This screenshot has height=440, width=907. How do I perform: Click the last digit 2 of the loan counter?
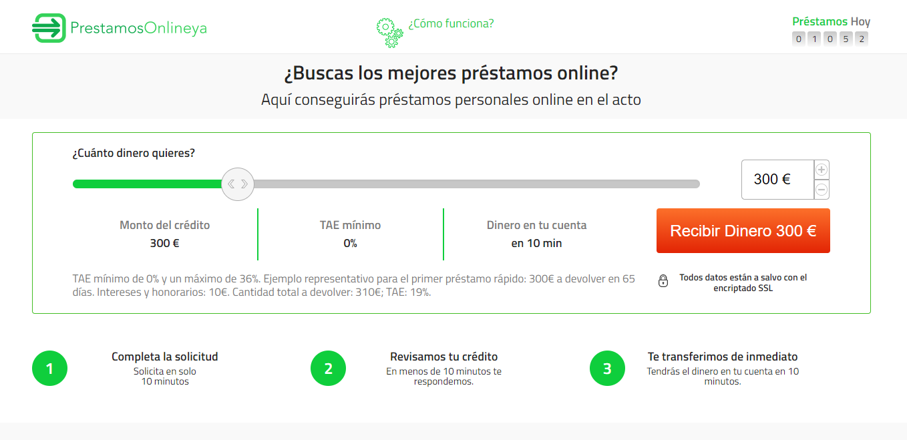[x=862, y=39]
